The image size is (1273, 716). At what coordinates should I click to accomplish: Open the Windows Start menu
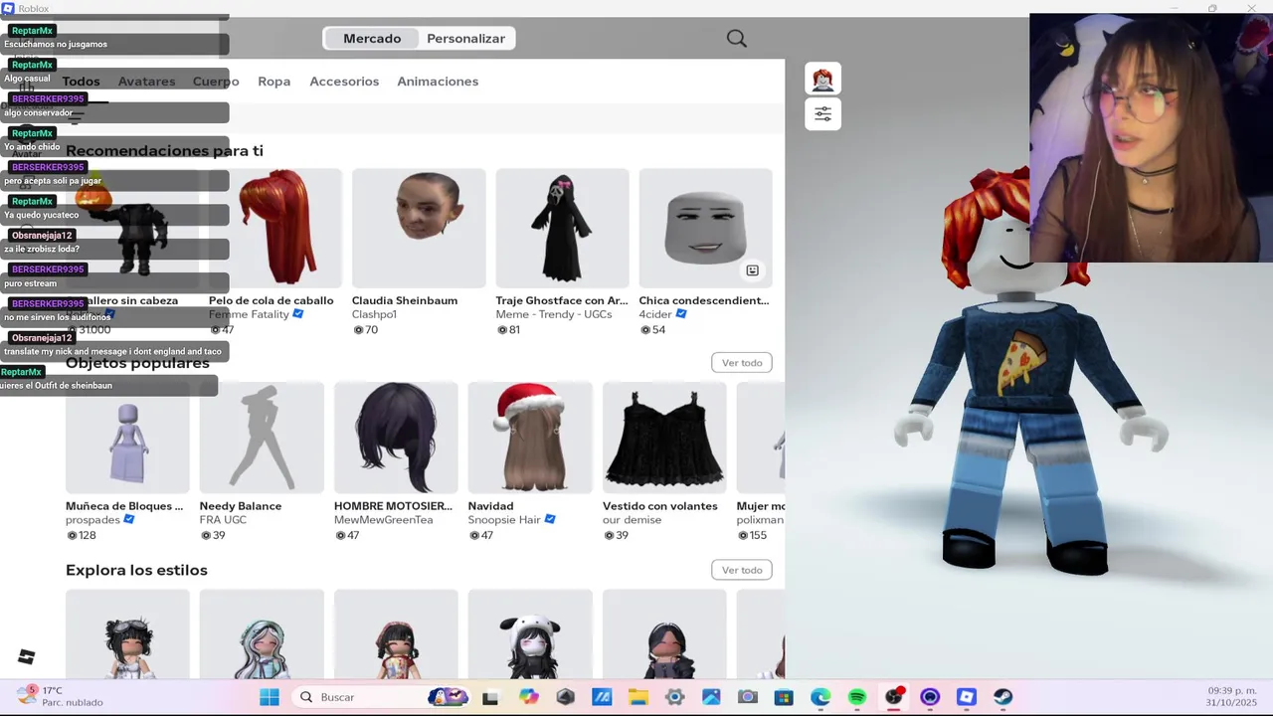(x=270, y=697)
